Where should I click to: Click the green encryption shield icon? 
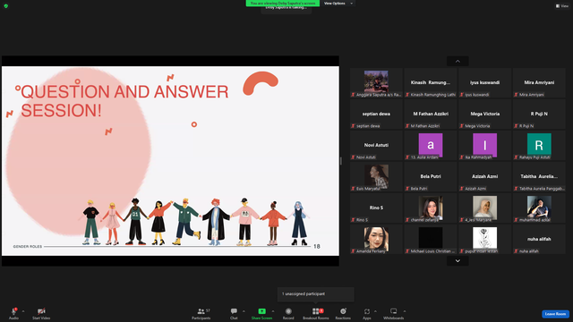tap(6, 6)
